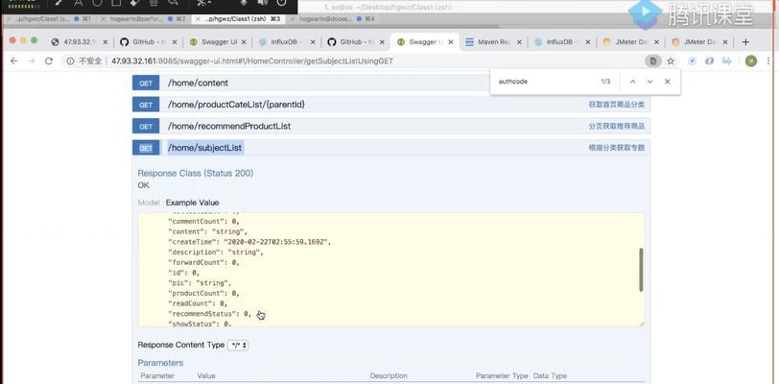Image resolution: width=779 pixels, height=384 pixels.
Task: Reload the page with the refresh icon
Action: point(49,61)
